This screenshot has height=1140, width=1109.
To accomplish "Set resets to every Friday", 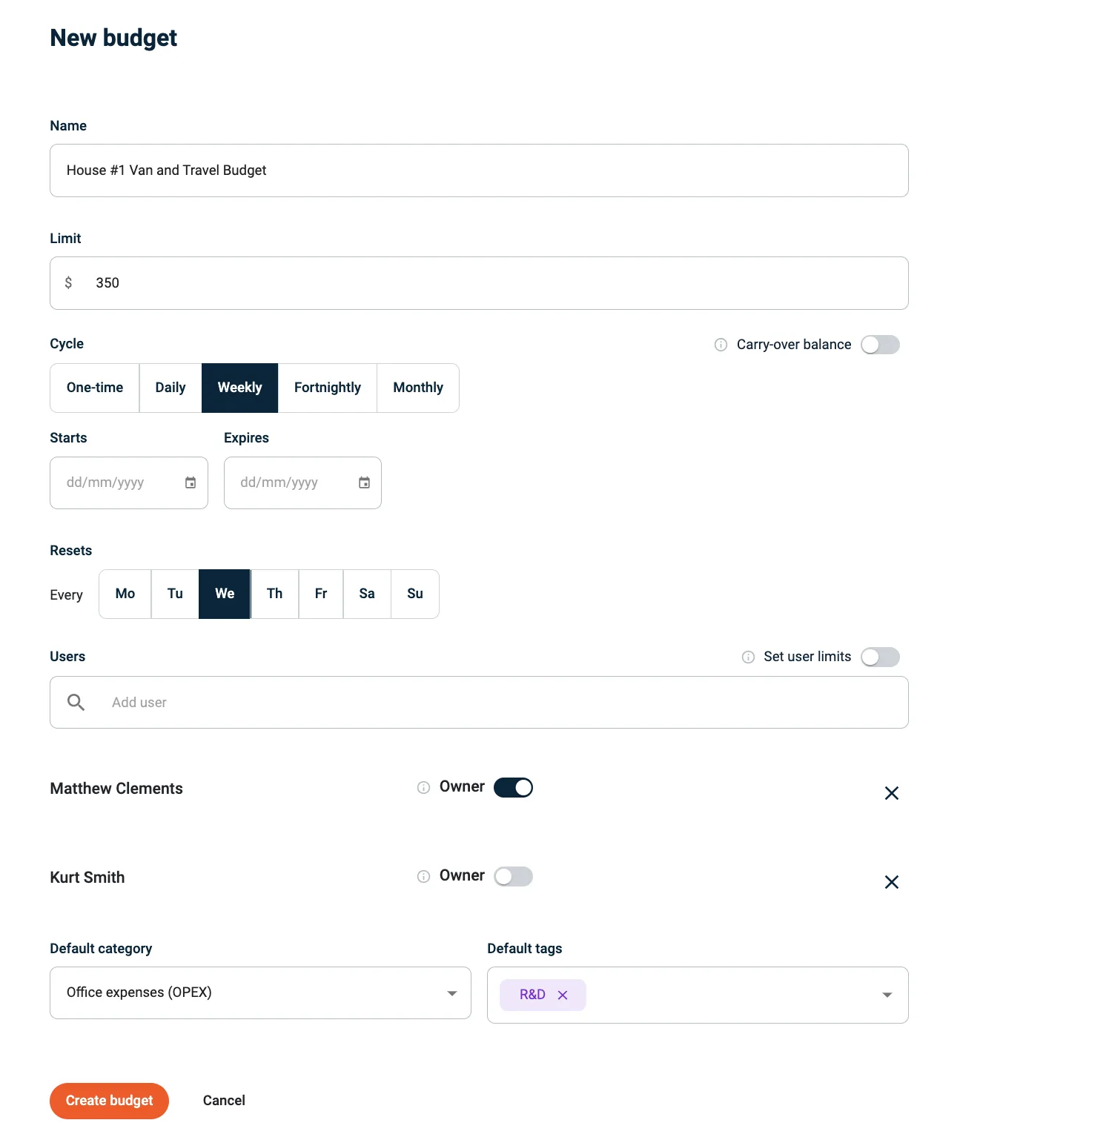I will (320, 594).
